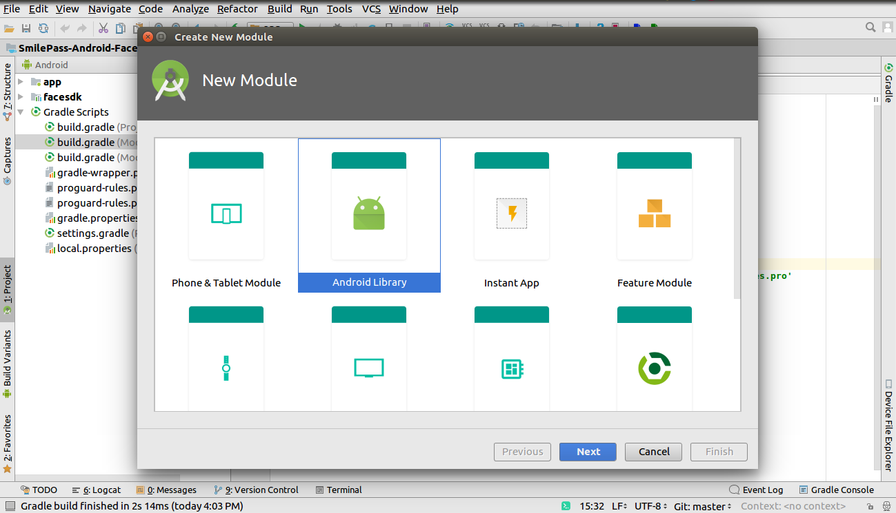Click the Redo arrow in toolbar
The width and height of the screenshot is (896, 513).
point(82,28)
